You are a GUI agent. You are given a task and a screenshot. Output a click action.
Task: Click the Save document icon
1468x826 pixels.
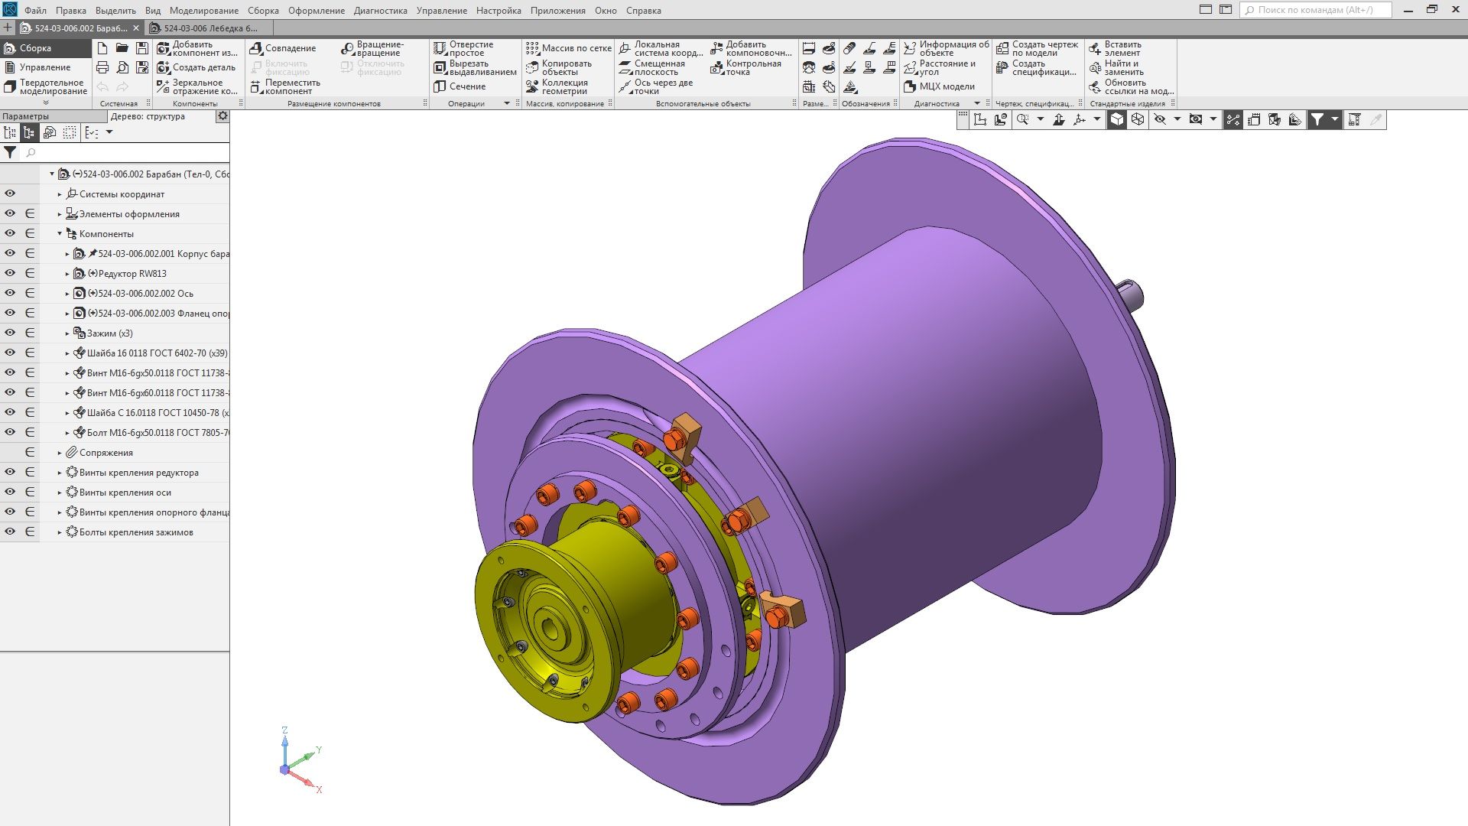pyautogui.click(x=141, y=48)
